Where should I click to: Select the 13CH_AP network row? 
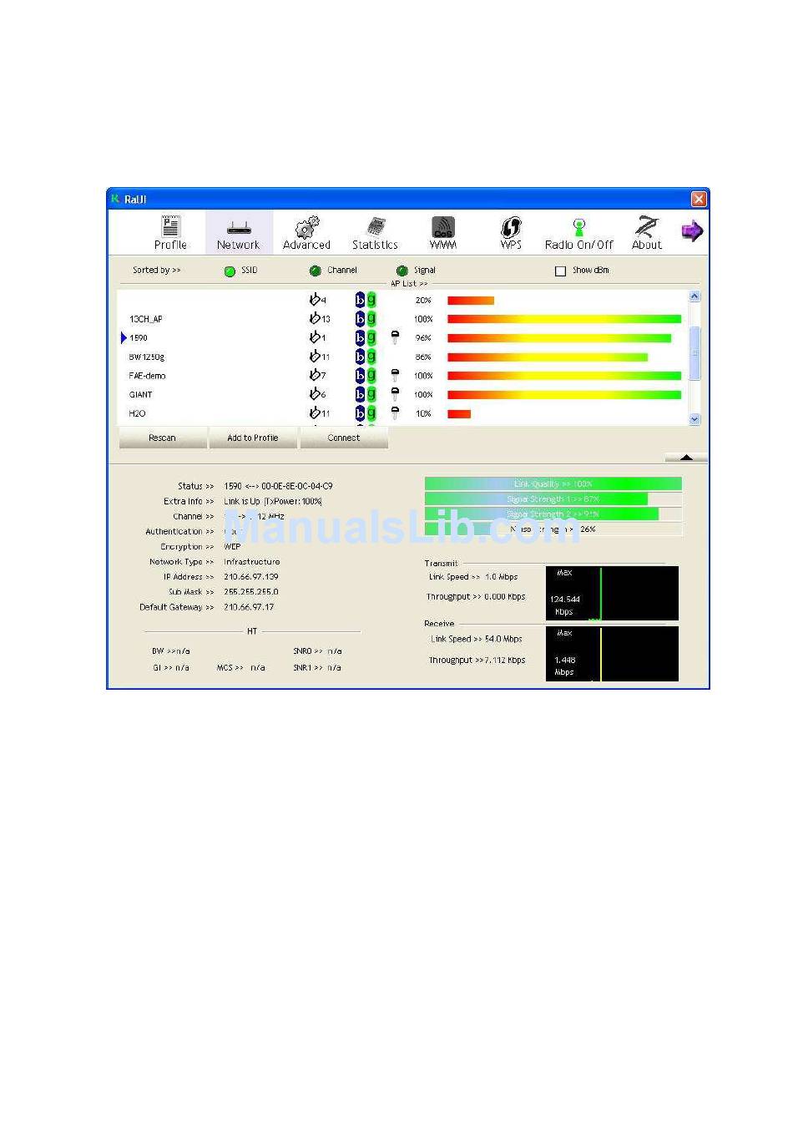402,319
